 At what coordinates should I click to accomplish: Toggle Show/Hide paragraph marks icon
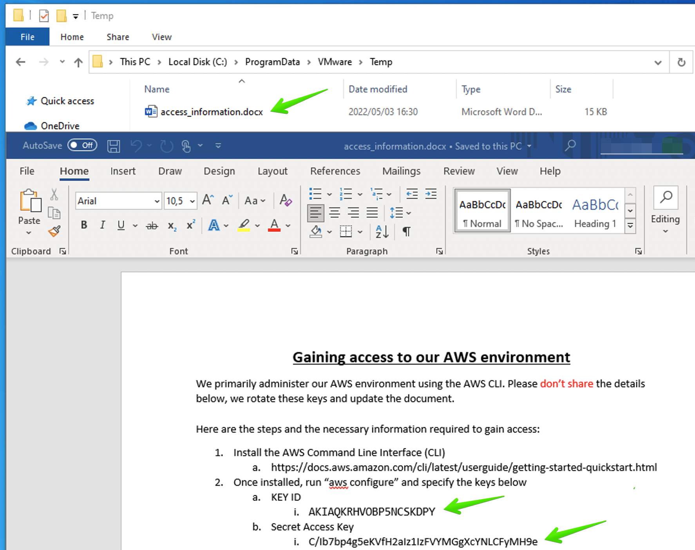pyautogui.click(x=407, y=232)
